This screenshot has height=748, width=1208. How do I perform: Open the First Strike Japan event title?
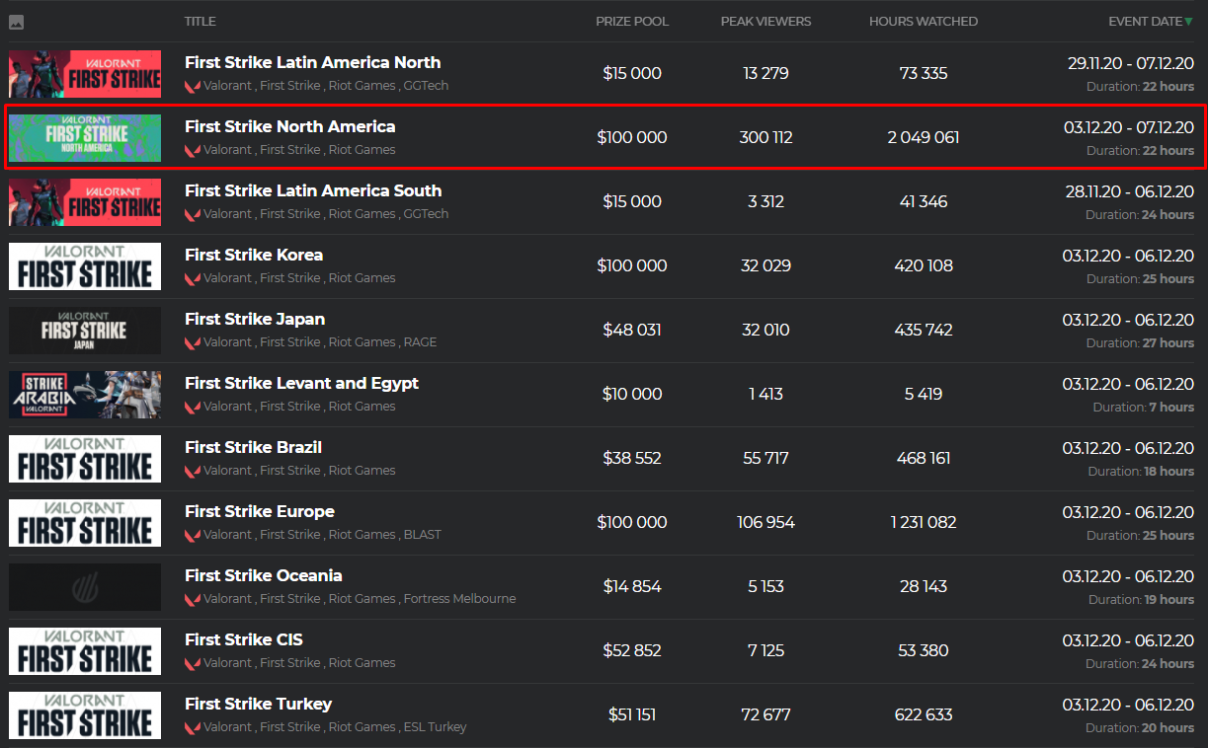[x=255, y=319]
